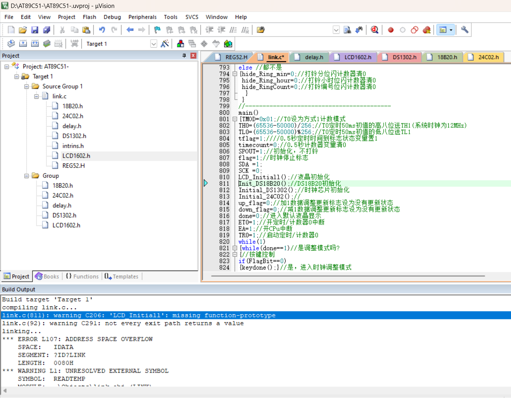Image resolution: width=511 pixels, height=398 pixels.
Task: Open the Pack Installer icon
Action: (x=228, y=44)
